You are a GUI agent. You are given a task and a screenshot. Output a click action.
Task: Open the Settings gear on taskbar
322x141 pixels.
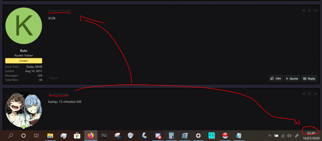[x=198, y=136]
